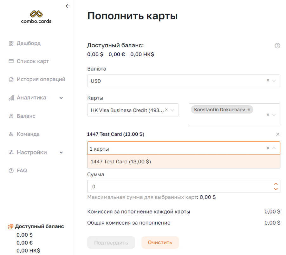286x255 pixels.
Task: Click the 'Пополнить карты' page title
Action: click(x=133, y=16)
